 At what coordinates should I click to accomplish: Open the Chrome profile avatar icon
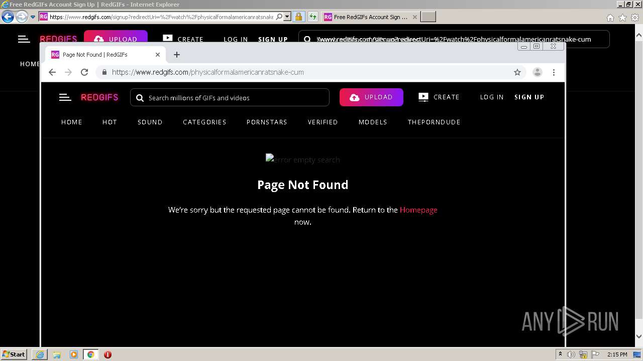[x=538, y=72]
